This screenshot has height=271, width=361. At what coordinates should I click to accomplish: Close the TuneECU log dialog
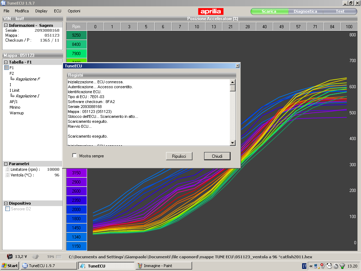click(x=237, y=66)
